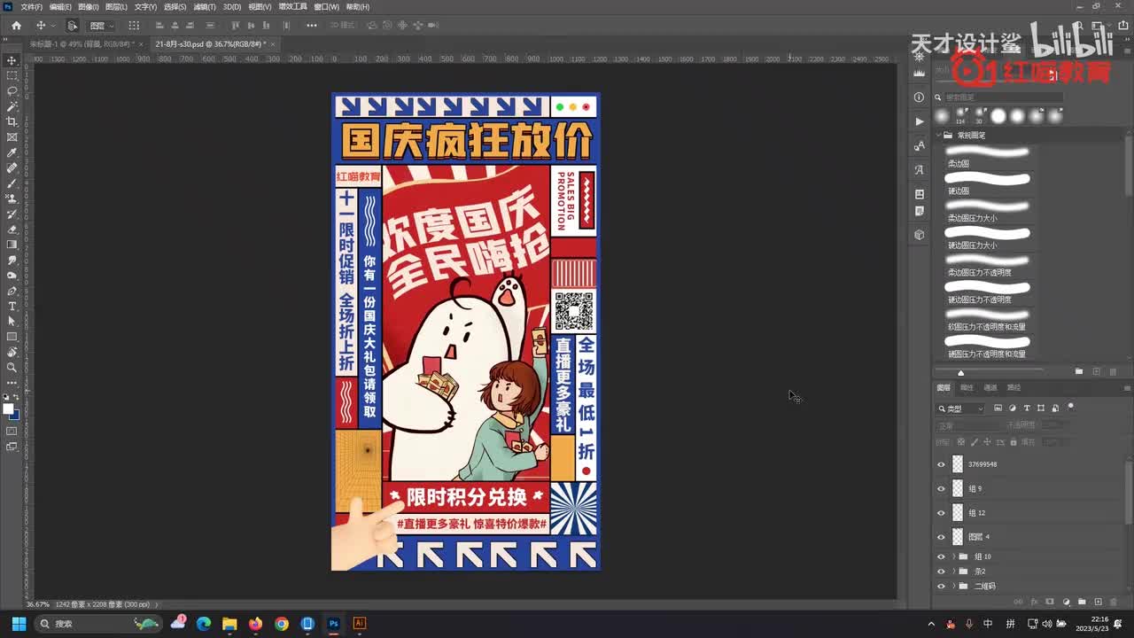
Task: Select the Crop tool
Action: tap(12, 121)
